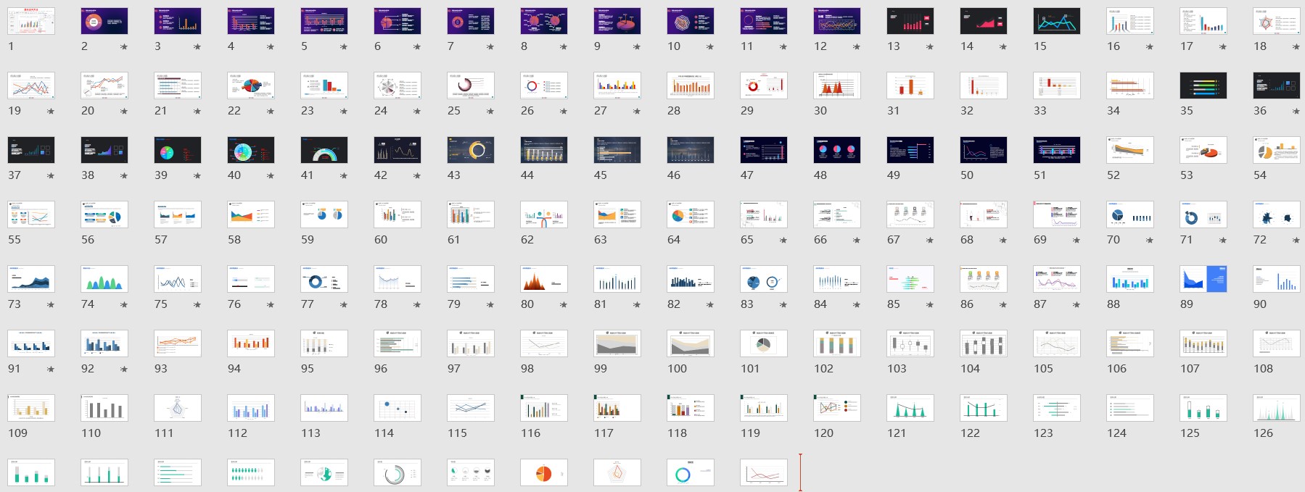This screenshot has height=492, width=1305.
Task: Open slide 35 with colored horizontal bars
Action: coord(1203,86)
